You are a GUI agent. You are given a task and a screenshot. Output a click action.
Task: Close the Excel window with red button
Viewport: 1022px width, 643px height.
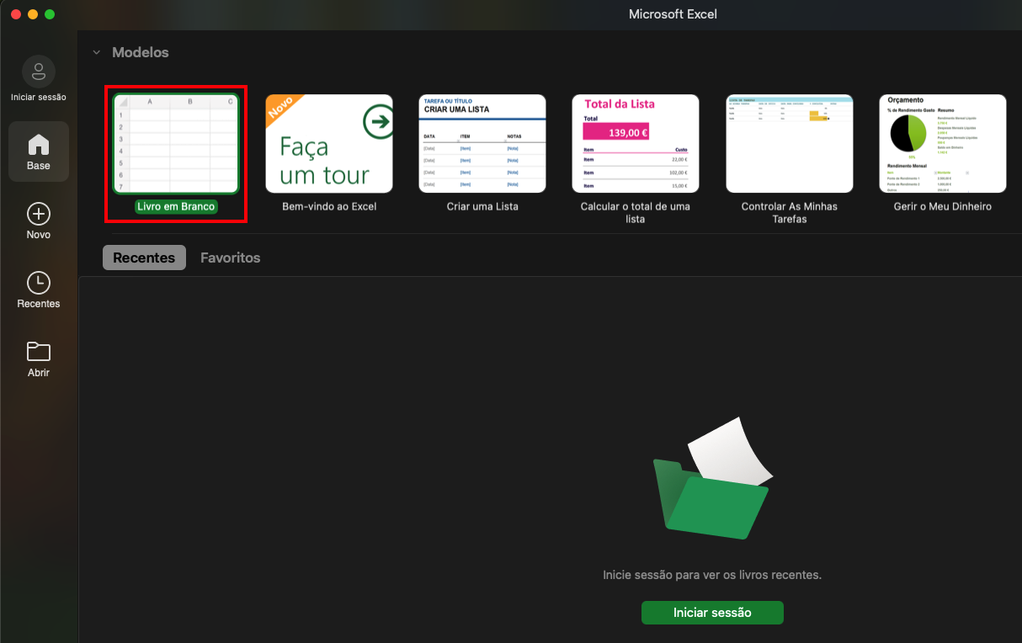click(x=15, y=14)
